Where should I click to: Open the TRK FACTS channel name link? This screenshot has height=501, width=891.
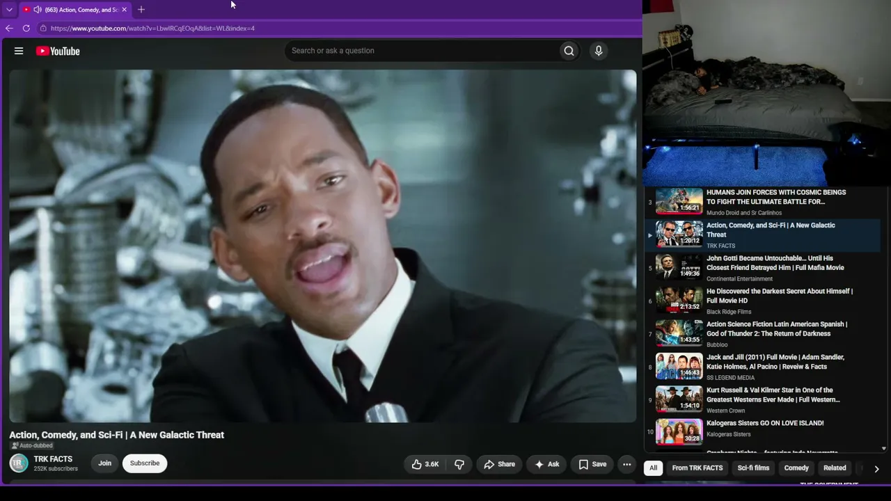click(53, 459)
